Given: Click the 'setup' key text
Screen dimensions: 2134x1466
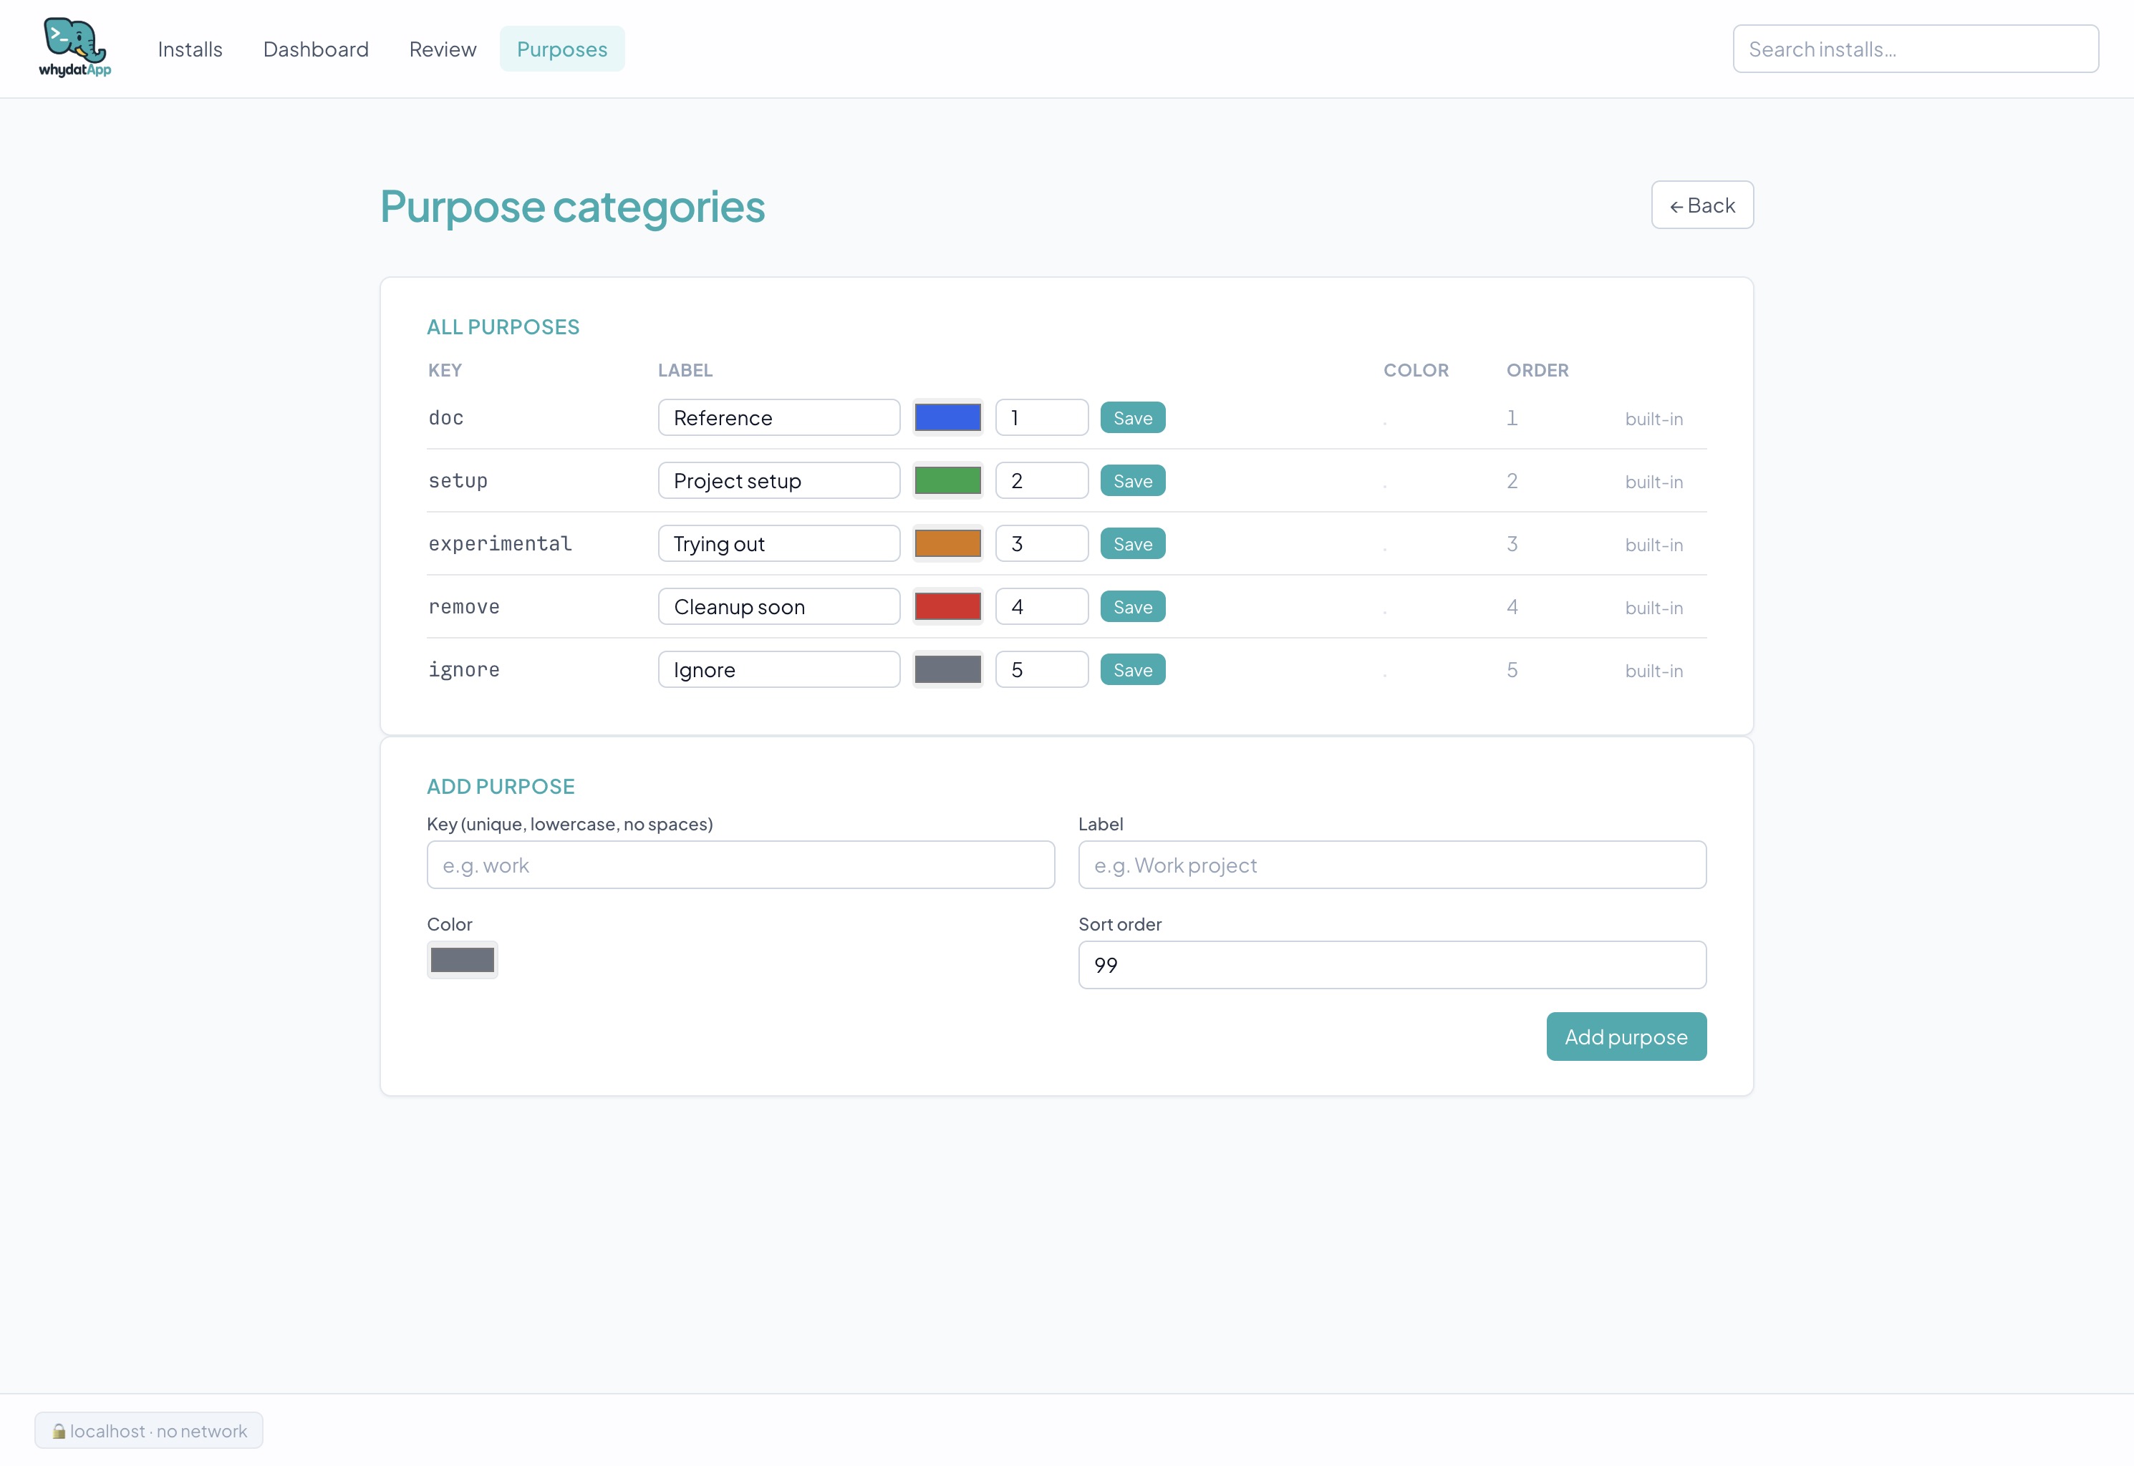Looking at the screenshot, I should (458, 480).
